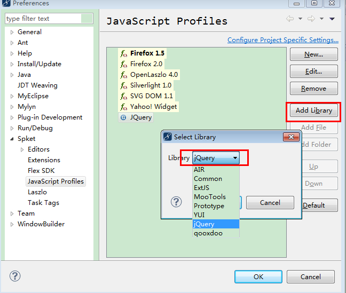This screenshot has width=346, height=293.
Task: Expand the Help tree node
Action: click(12, 53)
